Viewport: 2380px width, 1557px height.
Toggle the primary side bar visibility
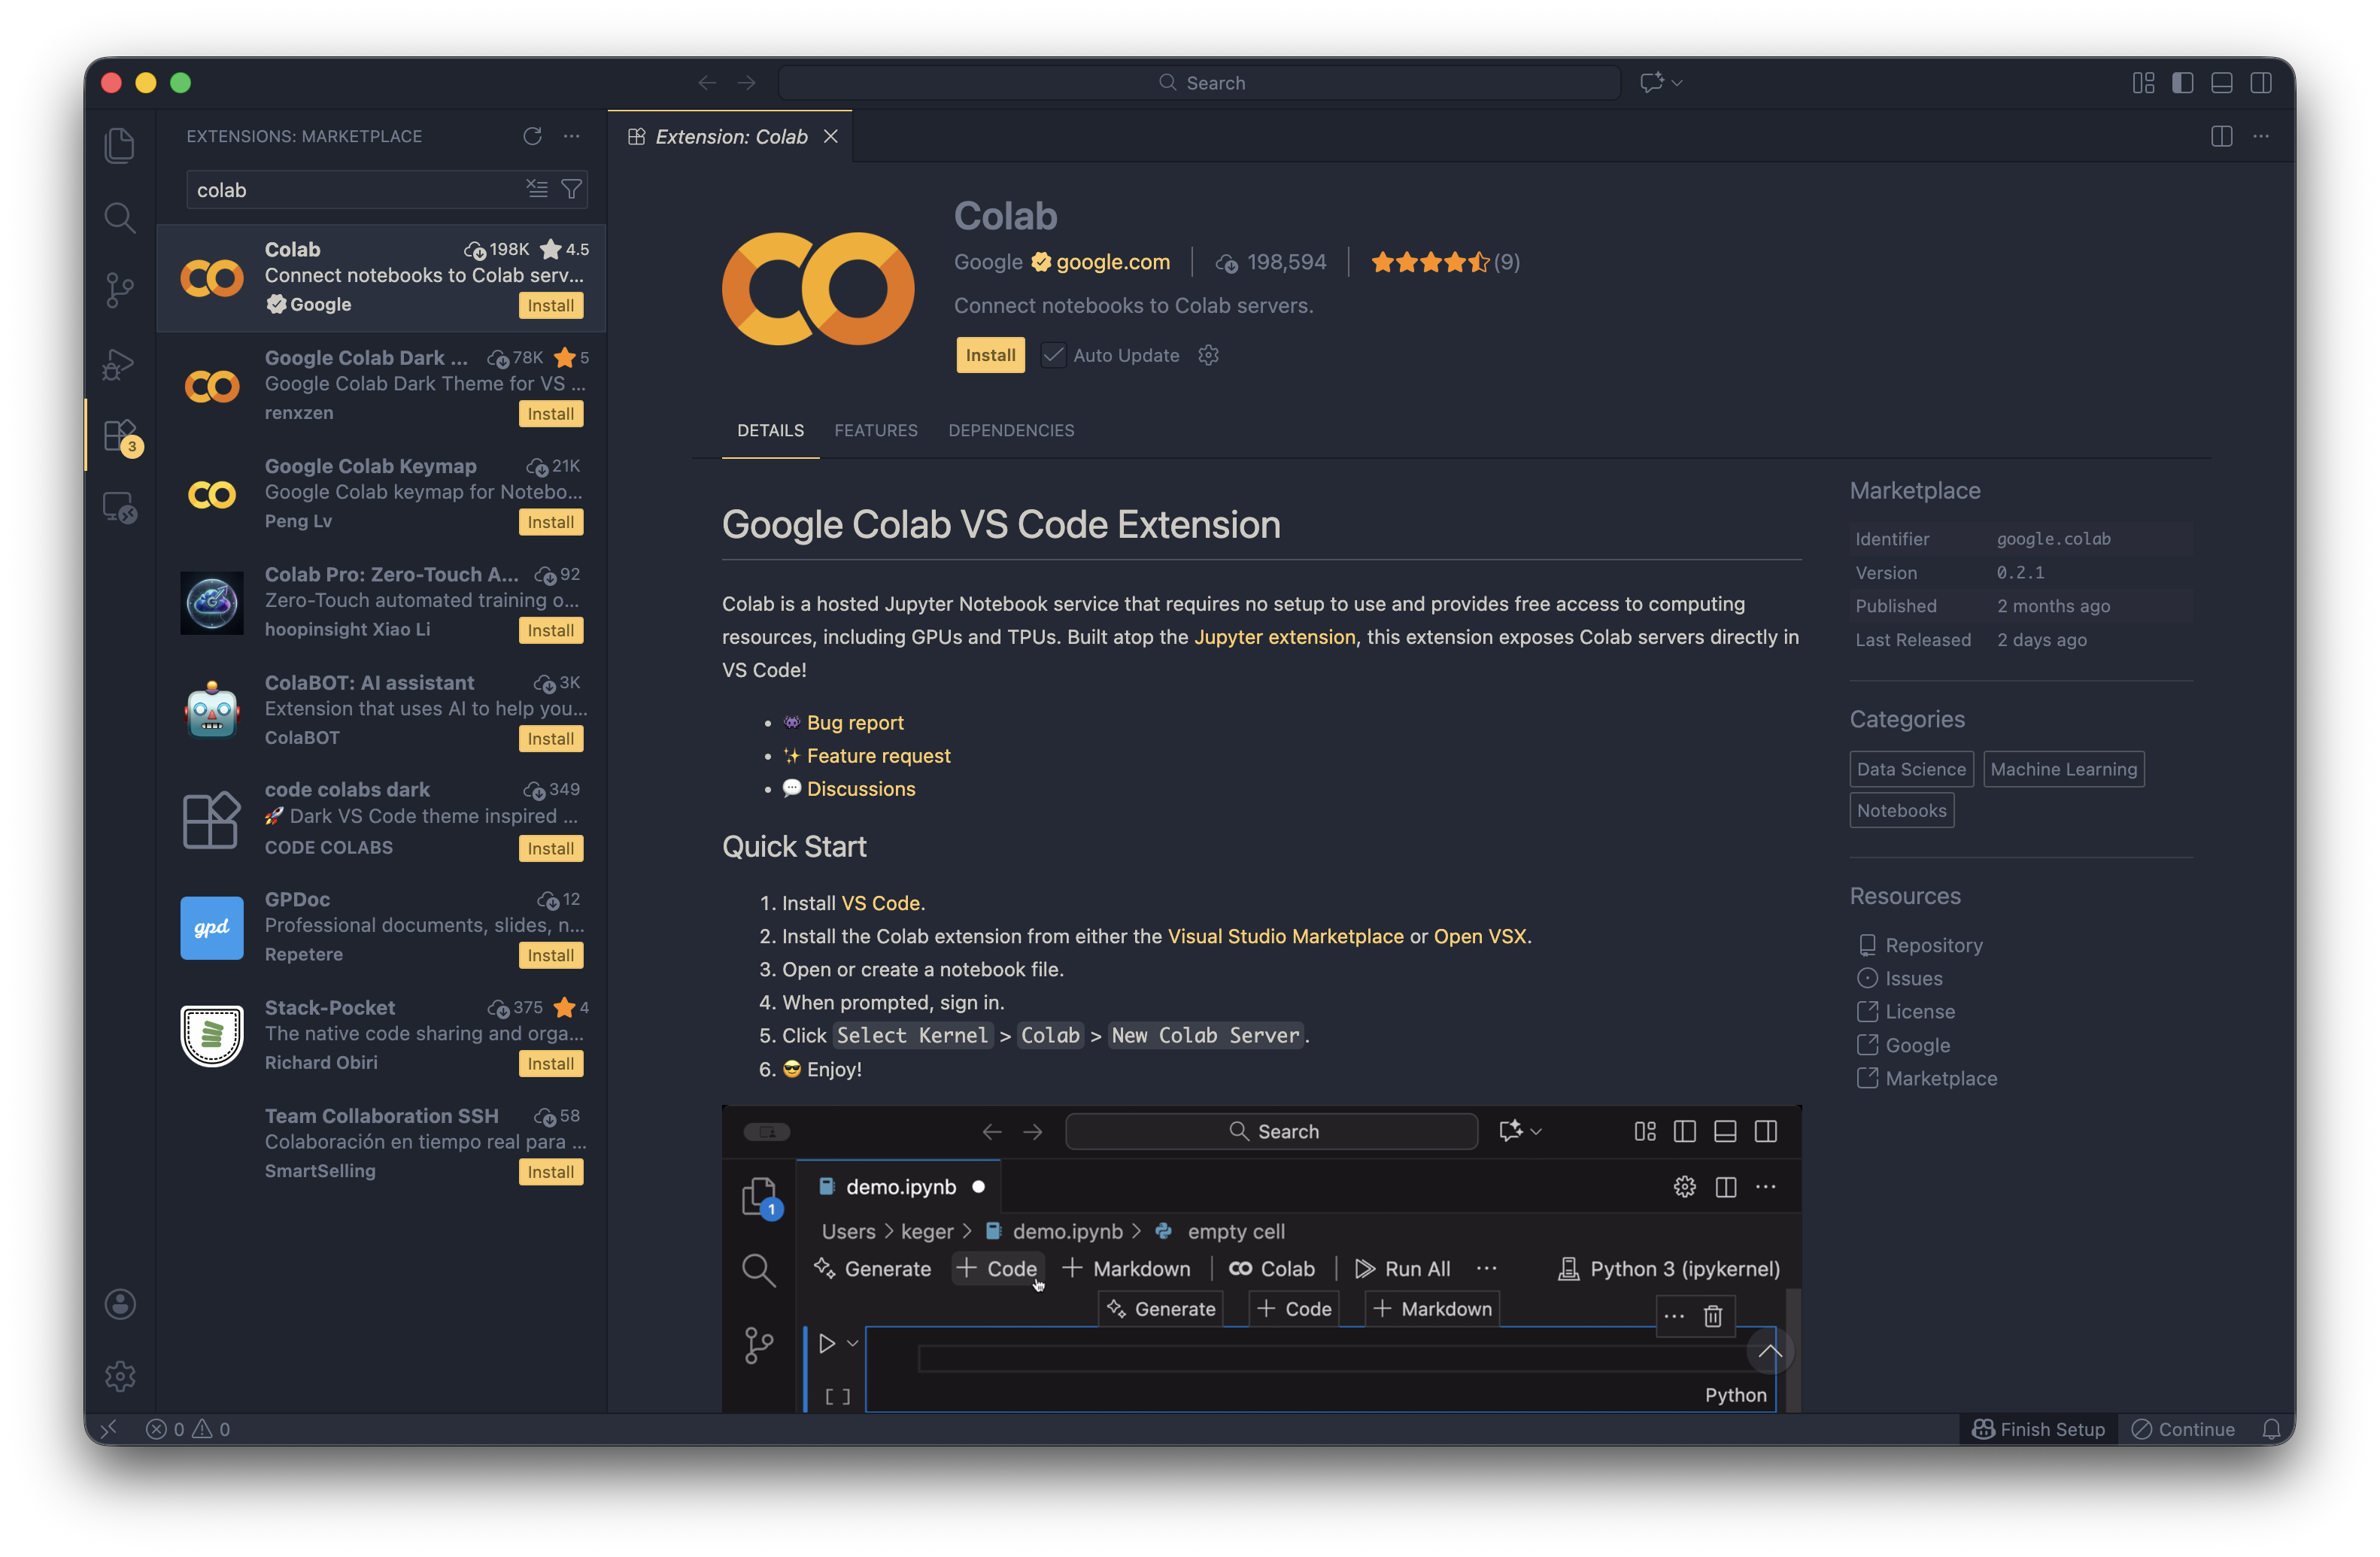click(x=2182, y=83)
